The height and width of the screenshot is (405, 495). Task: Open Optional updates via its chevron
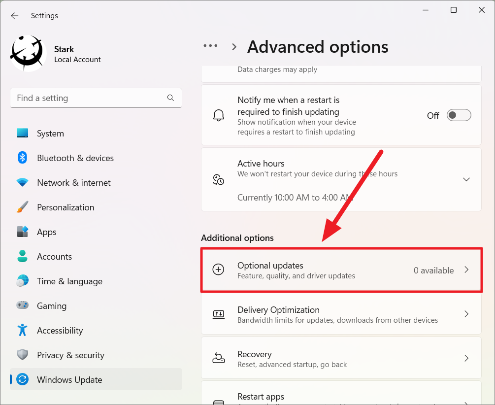[x=466, y=270]
